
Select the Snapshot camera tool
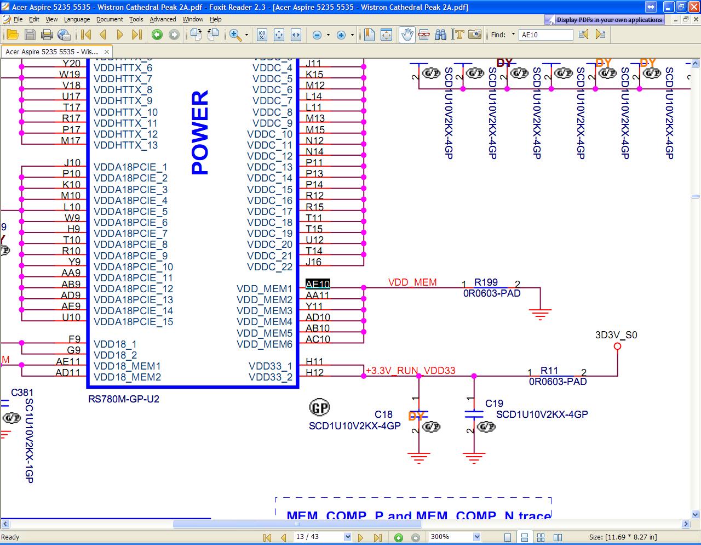(475, 35)
